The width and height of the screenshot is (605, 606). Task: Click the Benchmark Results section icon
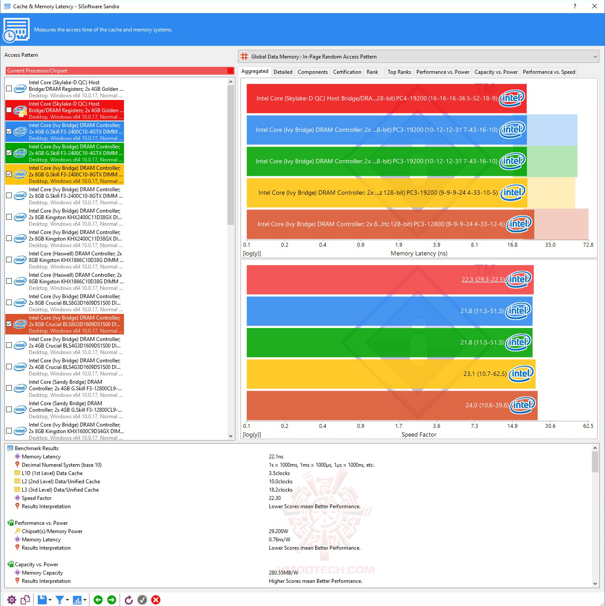pos(10,448)
